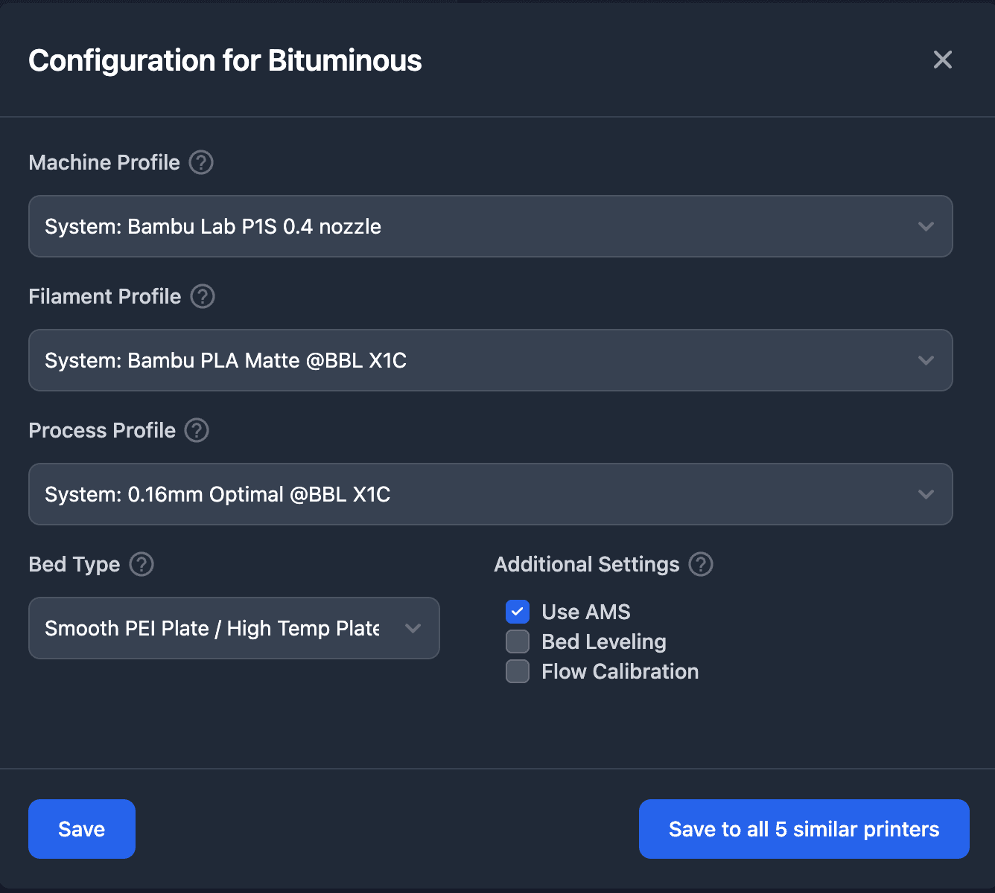Screen dimensions: 995x893
Task: Open help for Bed Type
Action: (x=142, y=564)
